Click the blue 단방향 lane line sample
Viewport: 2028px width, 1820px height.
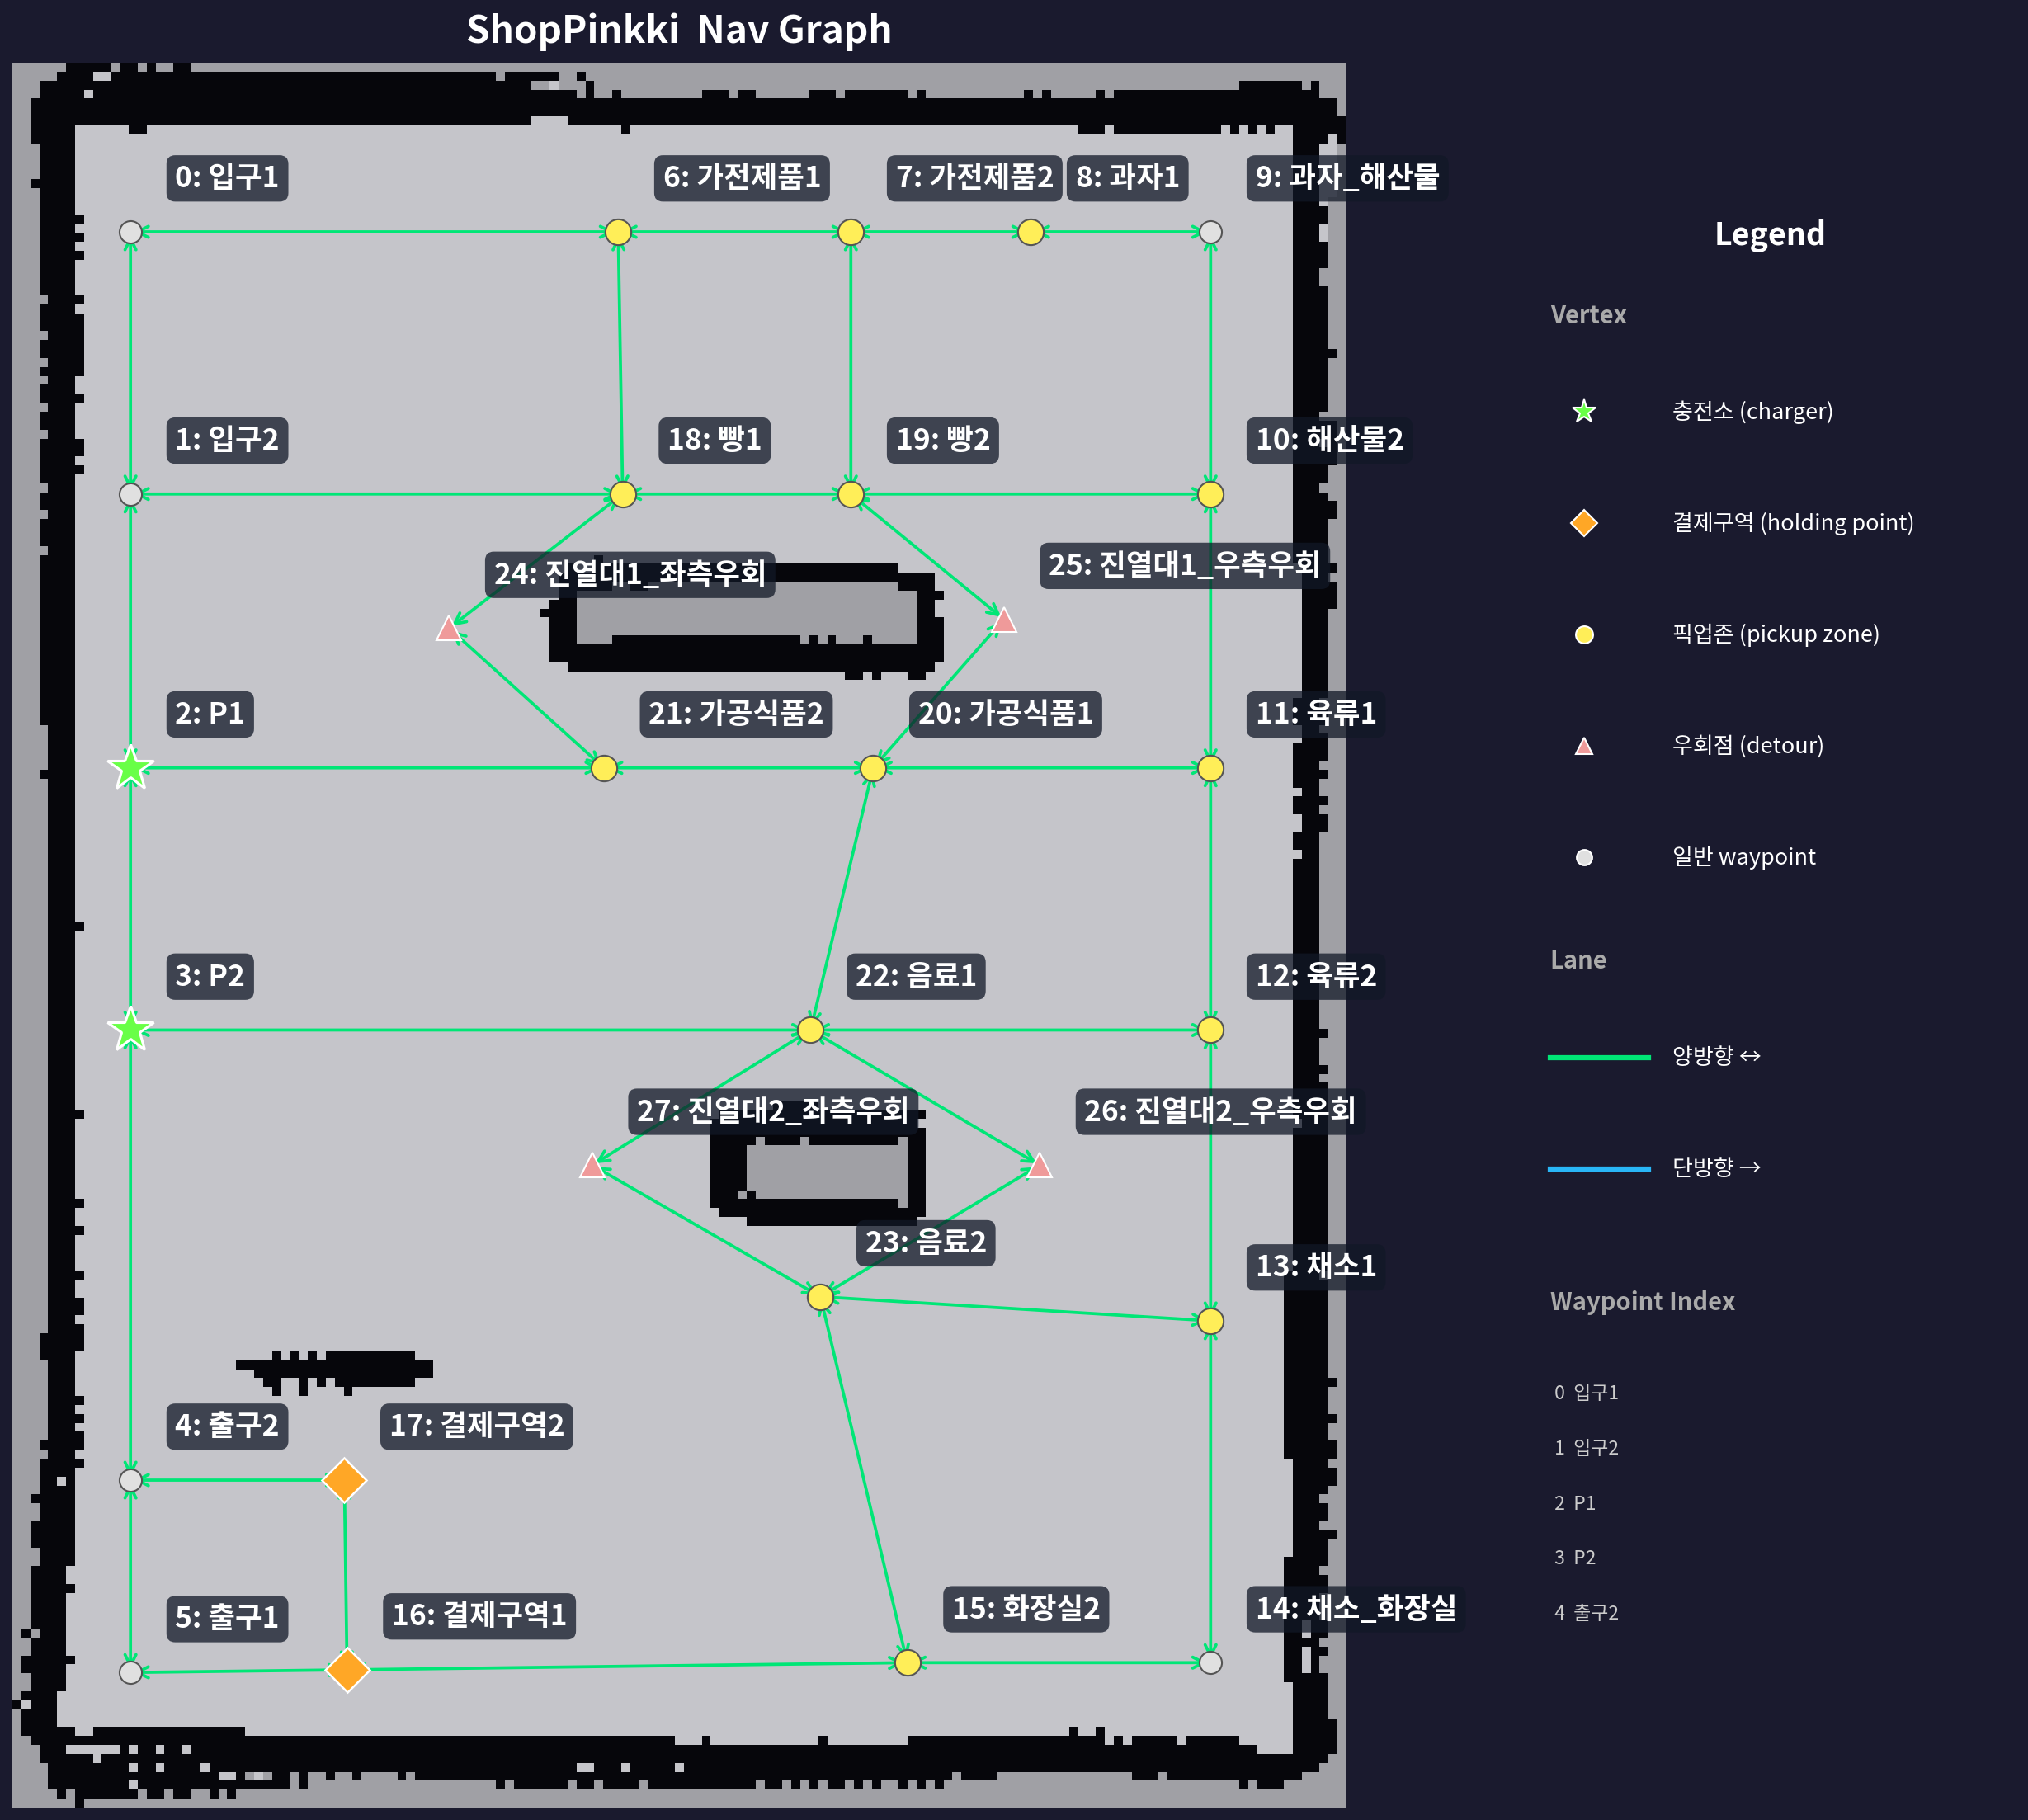point(1599,1168)
